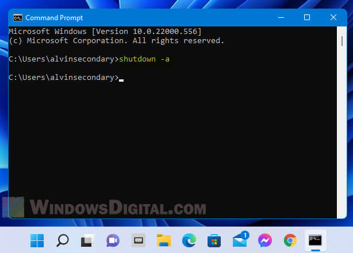Image resolution: width=353 pixels, height=253 pixels.
Task: Select the Command Prompt taskbar icon
Action: point(316,240)
